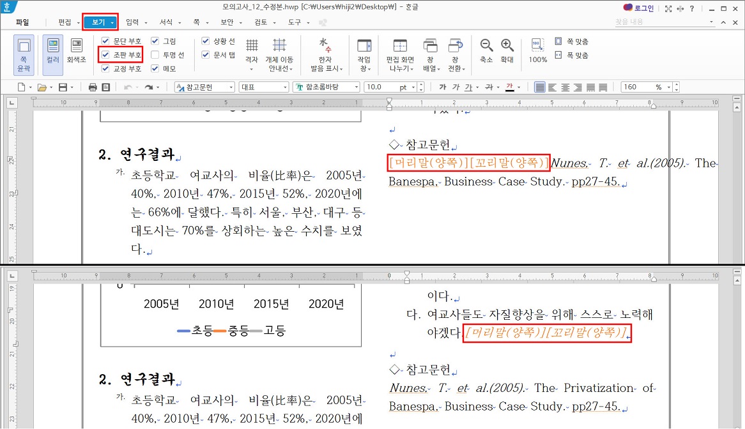Select the 쪽 윤곽 page outline view
The height and width of the screenshot is (429, 745).
[23, 55]
